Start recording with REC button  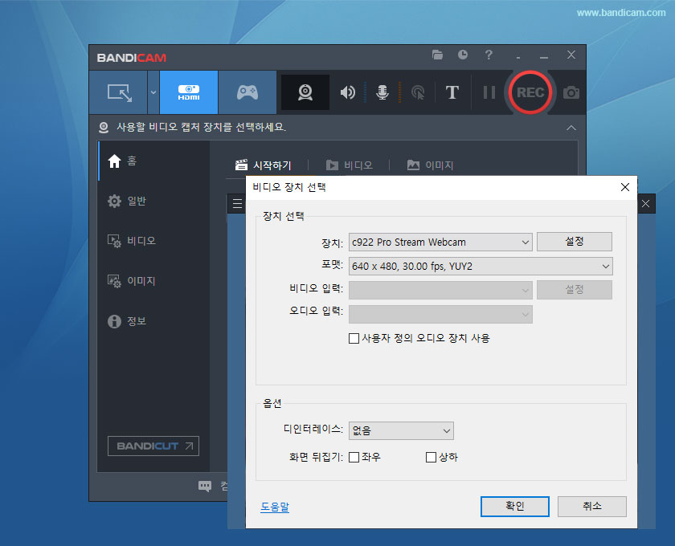(x=530, y=92)
